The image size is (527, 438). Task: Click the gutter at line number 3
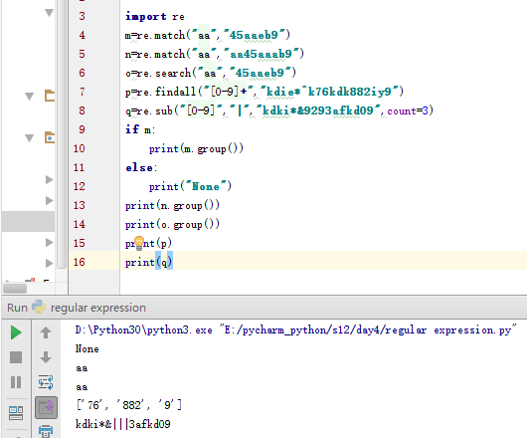coord(82,16)
